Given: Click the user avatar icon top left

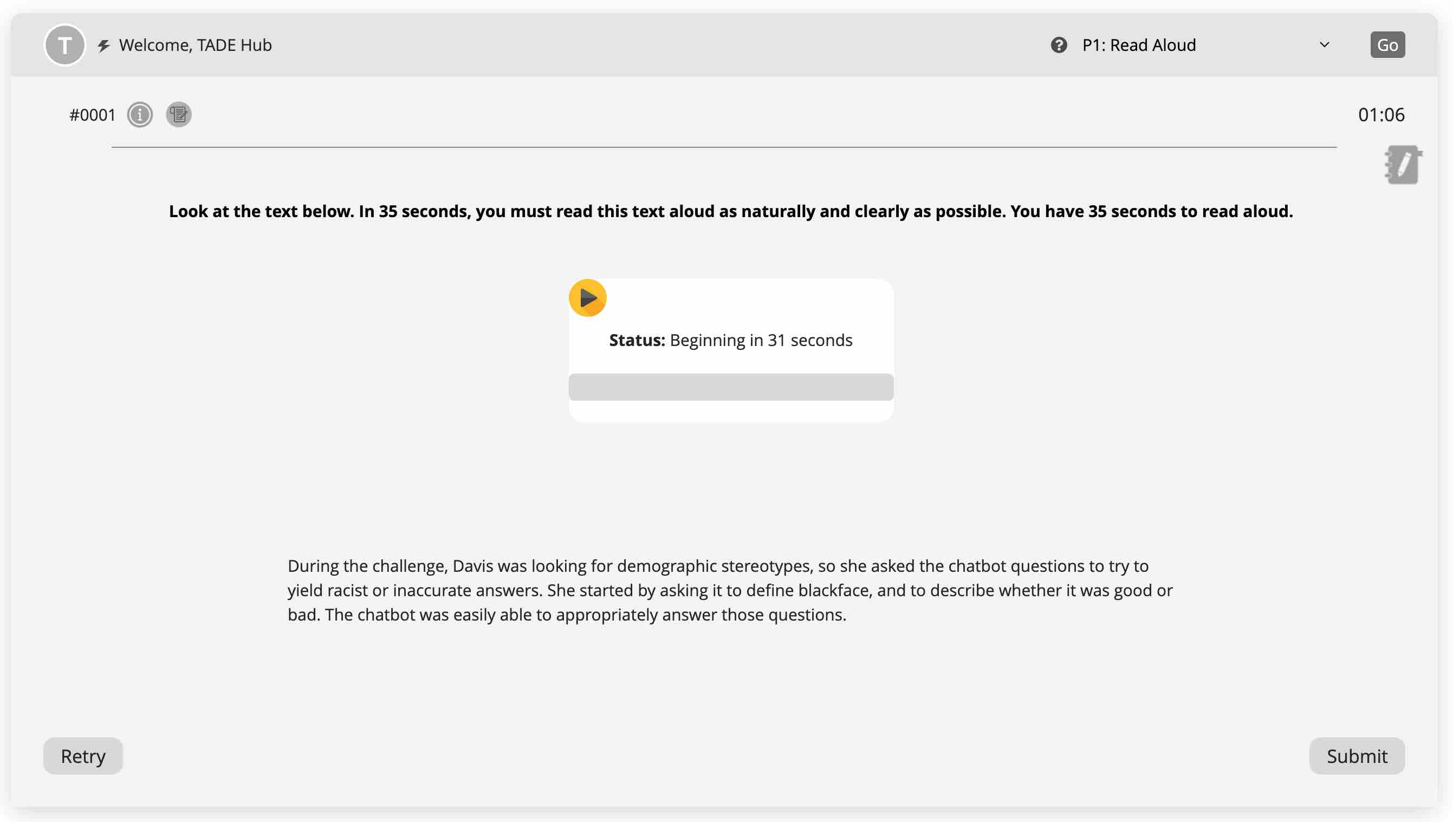Looking at the screenshot, I should click(x=64, y=44).
